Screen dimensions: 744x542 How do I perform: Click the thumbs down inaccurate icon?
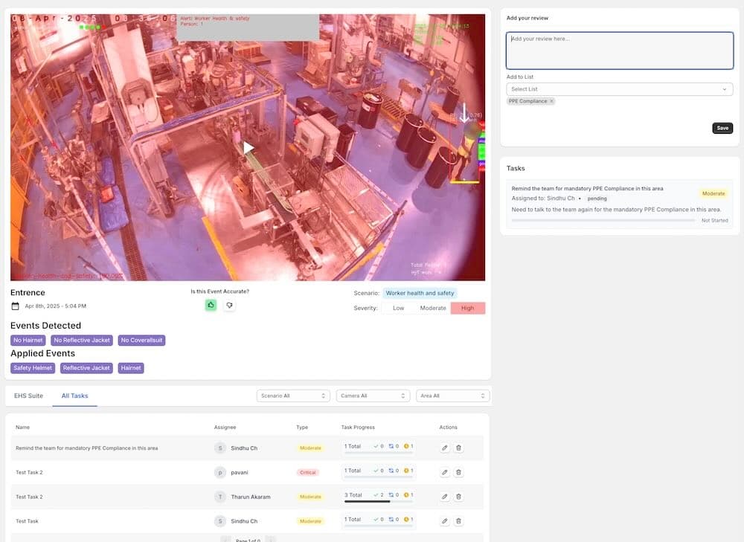[229, 305]
